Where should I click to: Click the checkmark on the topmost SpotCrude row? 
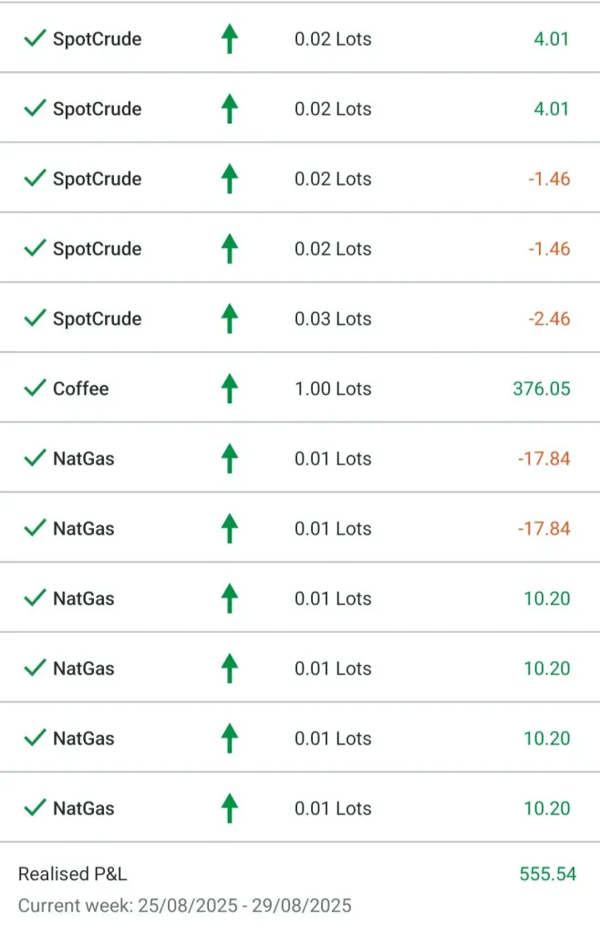click(35, 39)
